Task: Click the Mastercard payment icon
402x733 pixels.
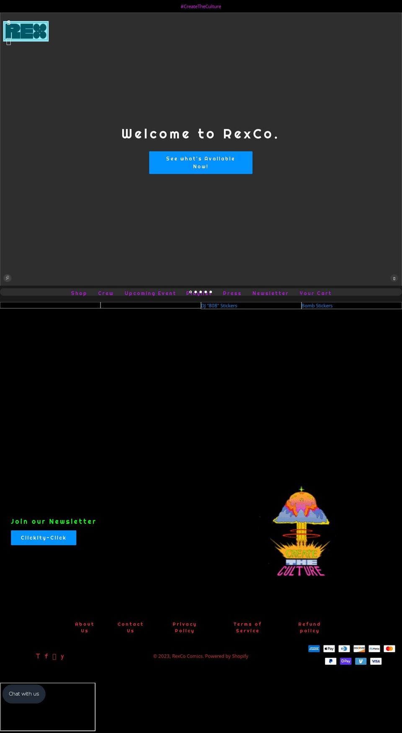Action: click(x=389, y=649)
